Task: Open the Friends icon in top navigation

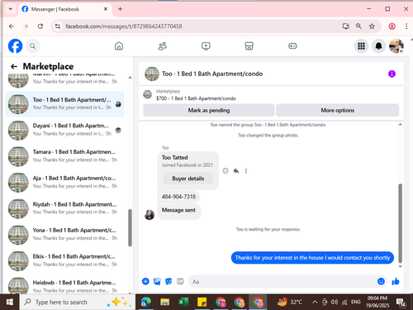Action: click(x=163, y=46)
